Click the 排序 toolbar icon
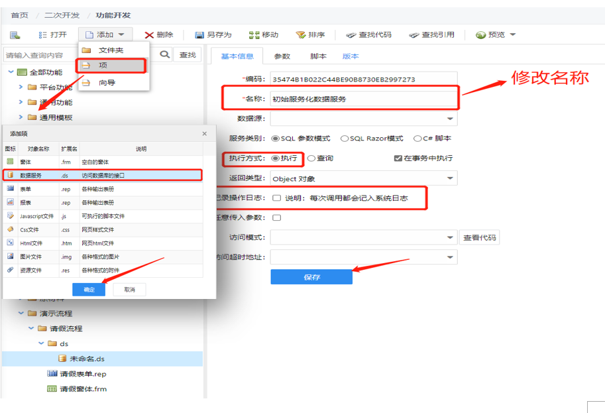The width and height of the screenshot is (605, 413). click(x=301, y=35)
